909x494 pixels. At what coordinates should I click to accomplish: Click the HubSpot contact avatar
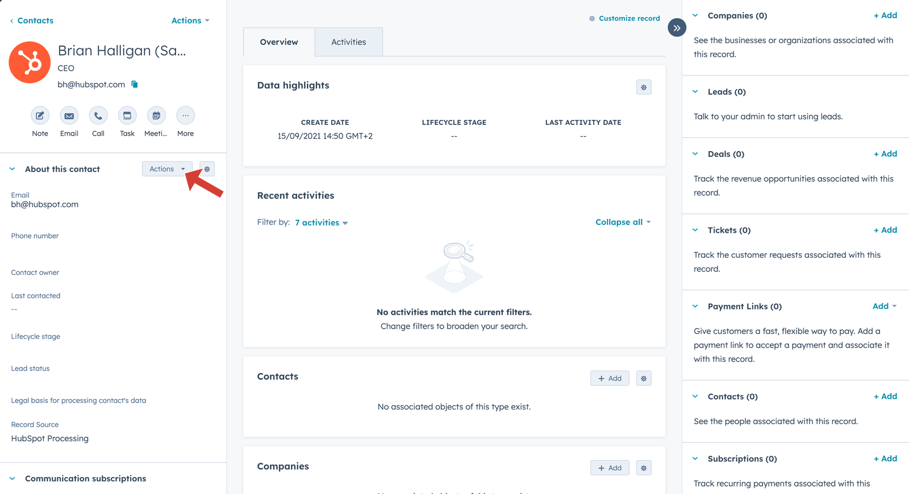coord(30,62)
